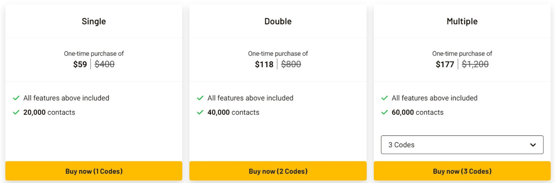This screenshot has height=183, width=555.
Task: Click the chevron arrow in the Codes dropdown
Action: (x=533, y=145)
